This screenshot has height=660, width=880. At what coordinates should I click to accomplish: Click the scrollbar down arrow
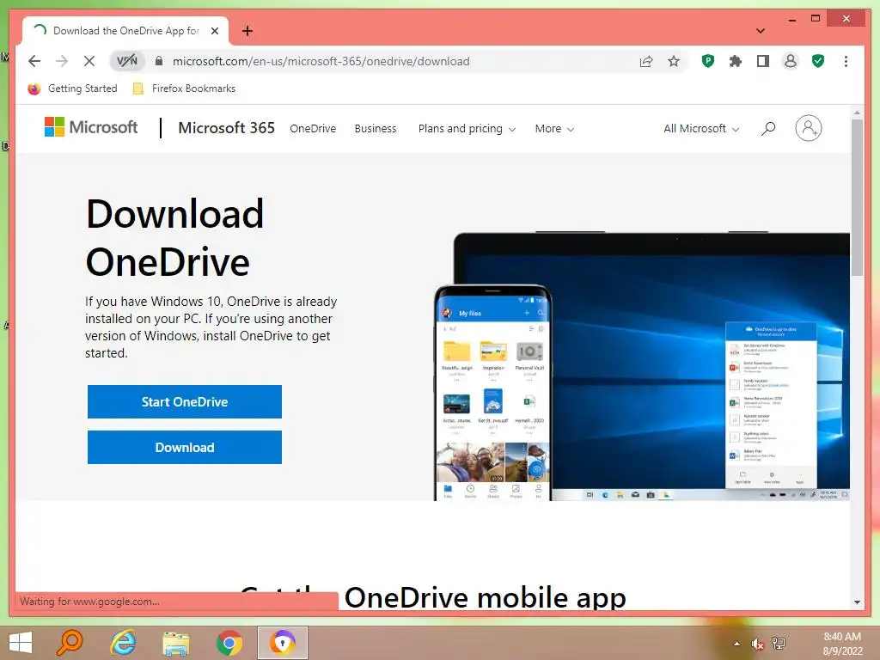click(857, 602)
